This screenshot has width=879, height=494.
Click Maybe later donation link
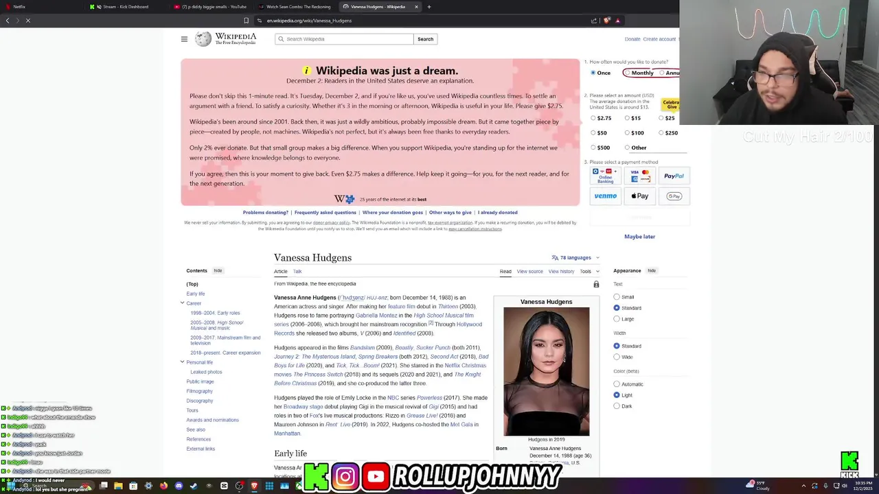tap(639, 237)
